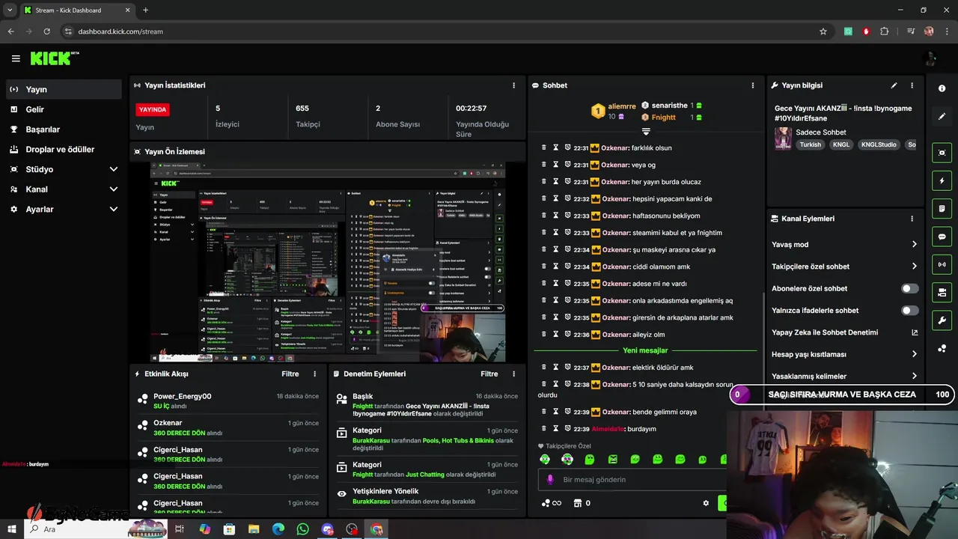The image size is (958, 539).
Task: Open Yayın bilgisi three-dot menu
Action: tap(912, 85)
